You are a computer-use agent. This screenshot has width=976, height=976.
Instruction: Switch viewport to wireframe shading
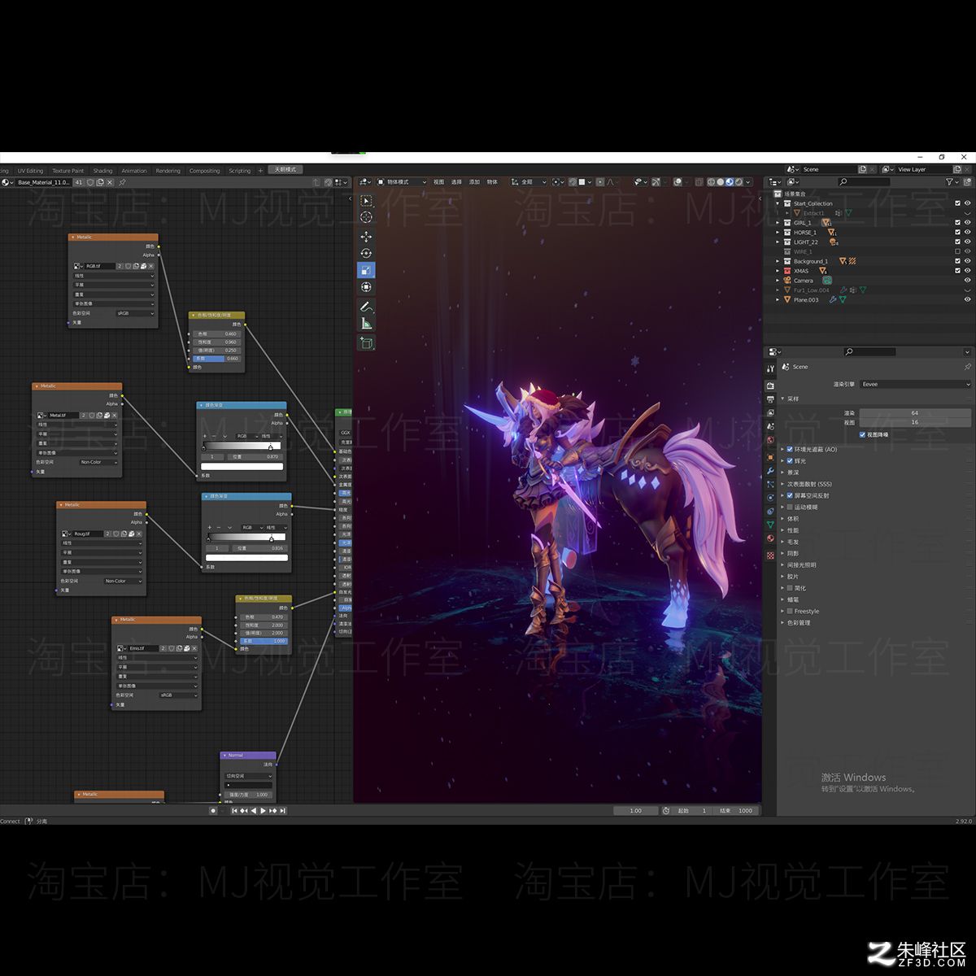(712, 182)
